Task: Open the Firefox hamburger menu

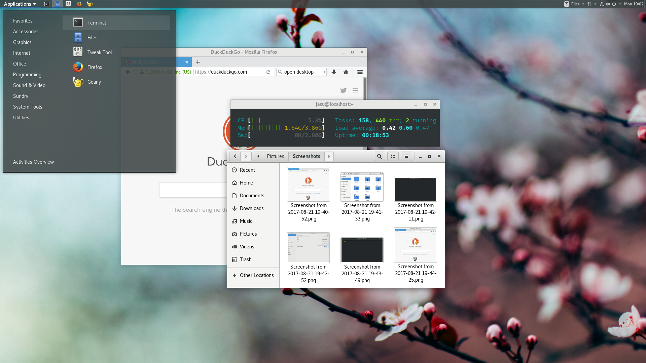Action: coord(360,72)
